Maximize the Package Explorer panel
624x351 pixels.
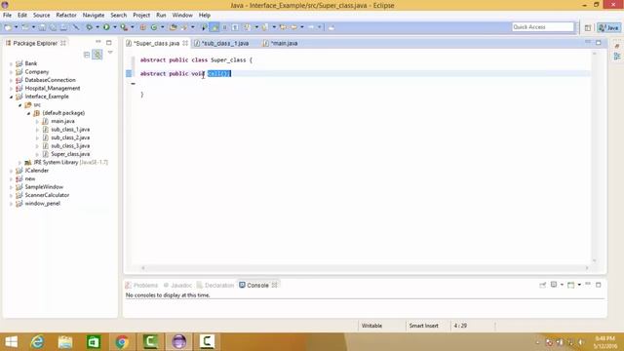click(x=108, y=42)
